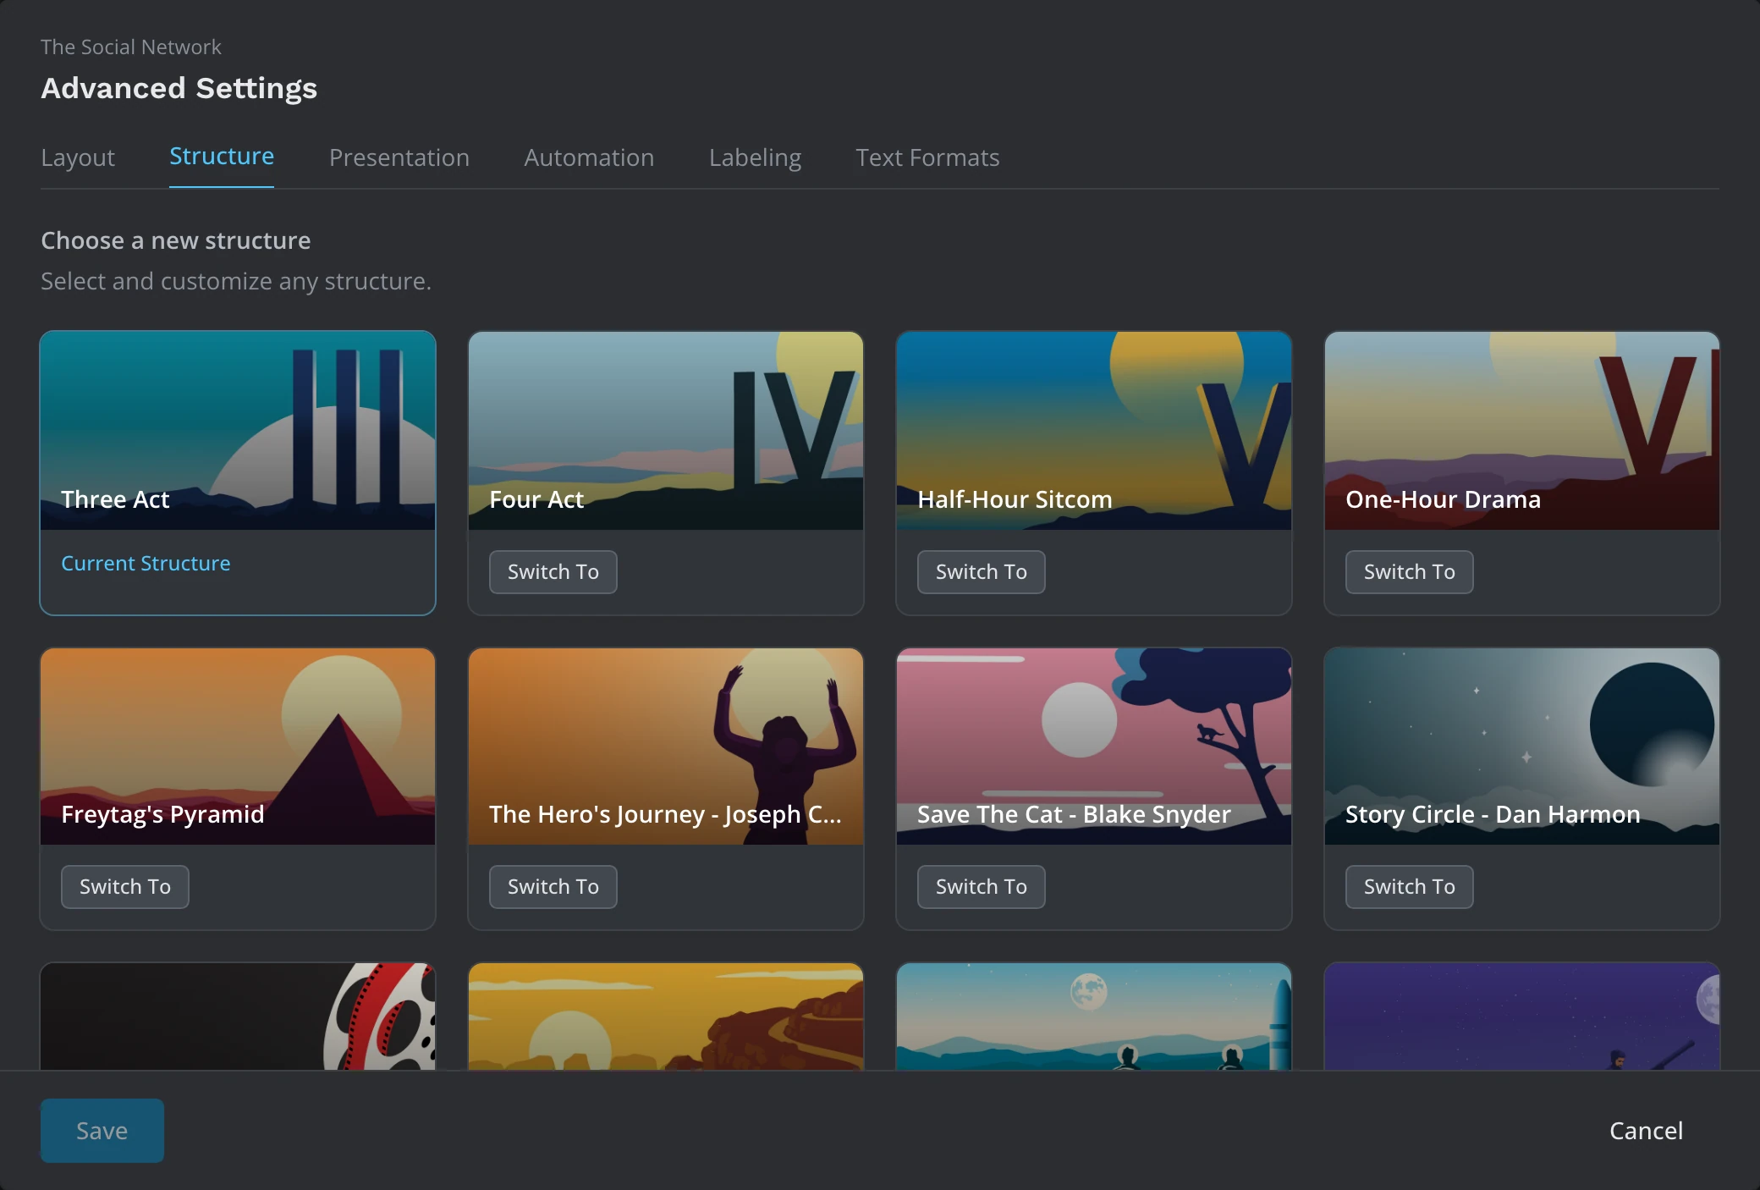Image resolution: width=1760 pixels, height=1190 pixels.
Task: Click the rocket and moon thumbnail
Action: click(x=1094, y=1016)
